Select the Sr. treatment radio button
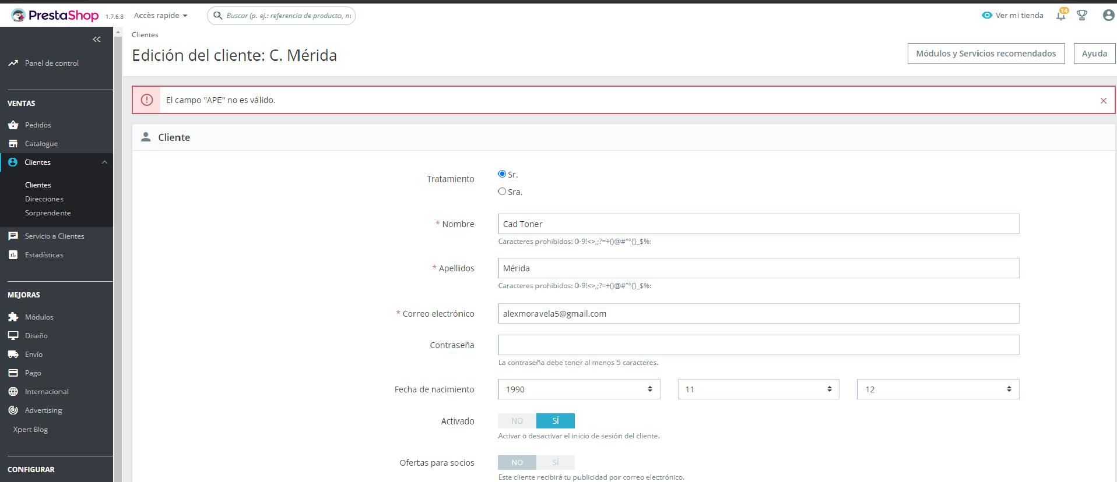Viewport: 1117px width, 482px height. (502, 173)
